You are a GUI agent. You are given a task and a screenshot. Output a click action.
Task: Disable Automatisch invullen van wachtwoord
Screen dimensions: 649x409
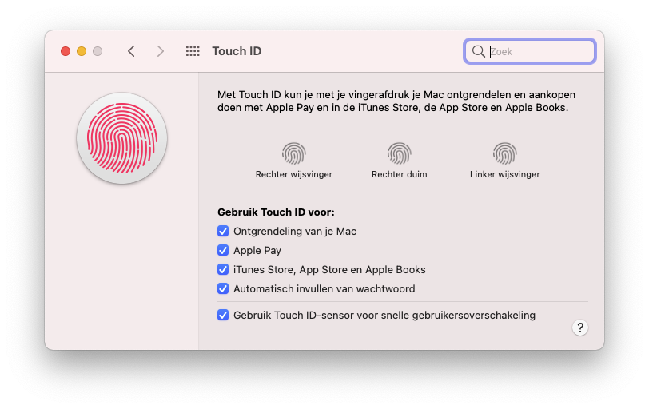pyautogui.click(x=223, y=288)
